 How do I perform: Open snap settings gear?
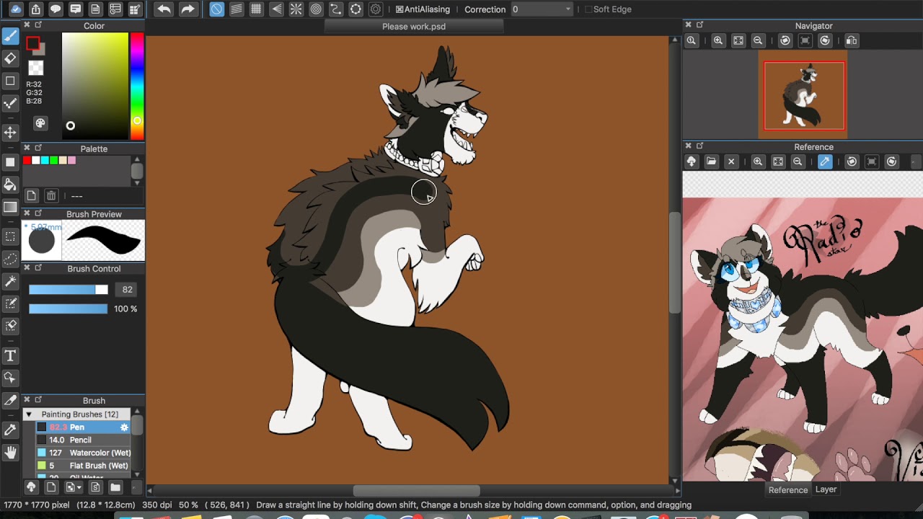pos(375,9)
